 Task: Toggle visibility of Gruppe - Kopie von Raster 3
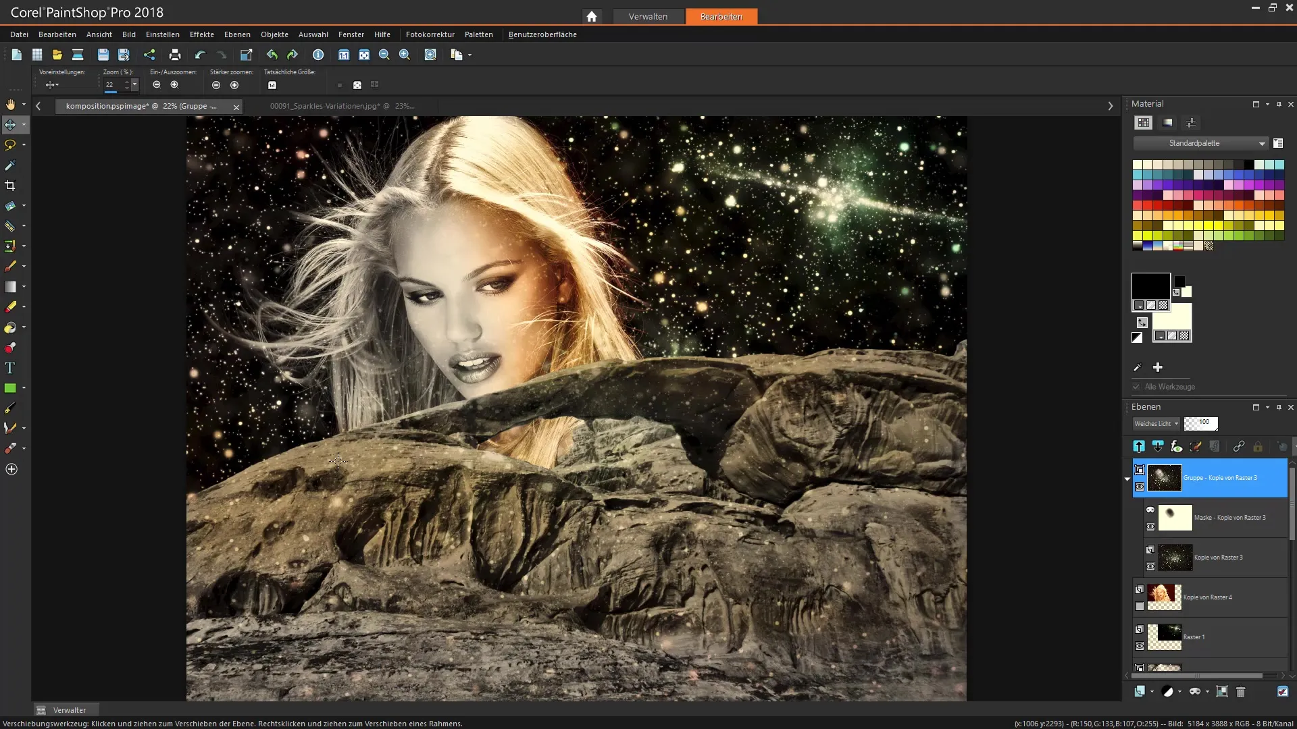coord(1140,487)
